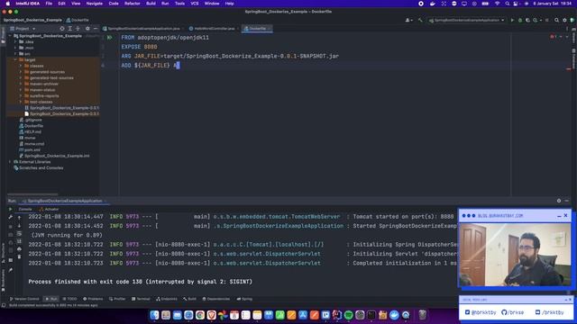The height and width of the screenshot is (324, 577).
Task: Click the Build Project hammer icon
Action: (x=420, y=20)
